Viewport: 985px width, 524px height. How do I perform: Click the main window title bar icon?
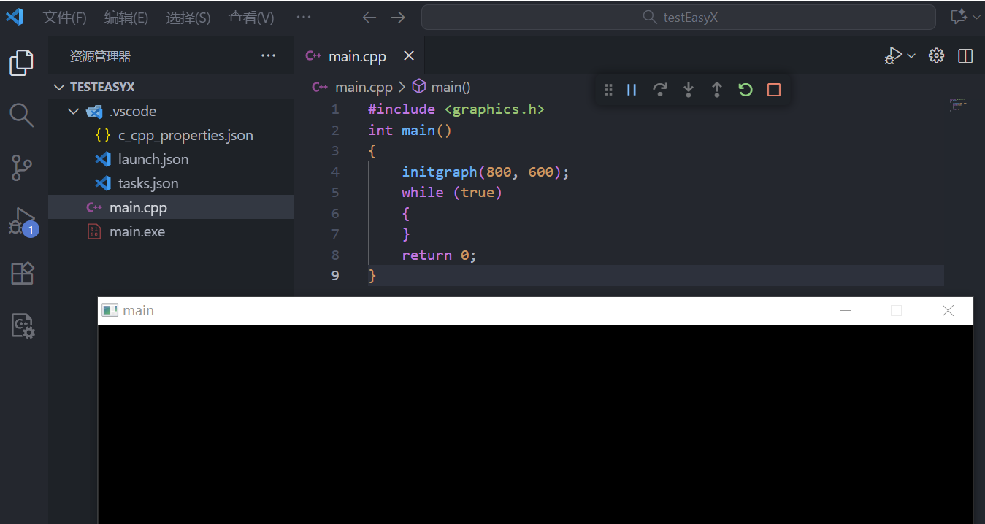coord(110,310)
